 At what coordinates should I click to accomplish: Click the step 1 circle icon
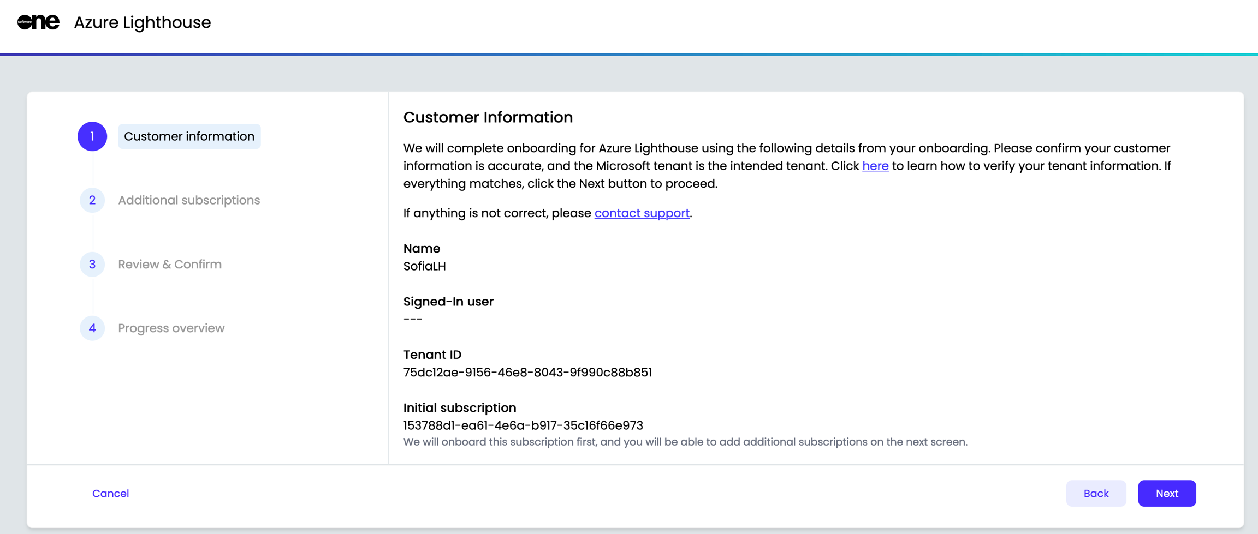[x=92, y=136]
